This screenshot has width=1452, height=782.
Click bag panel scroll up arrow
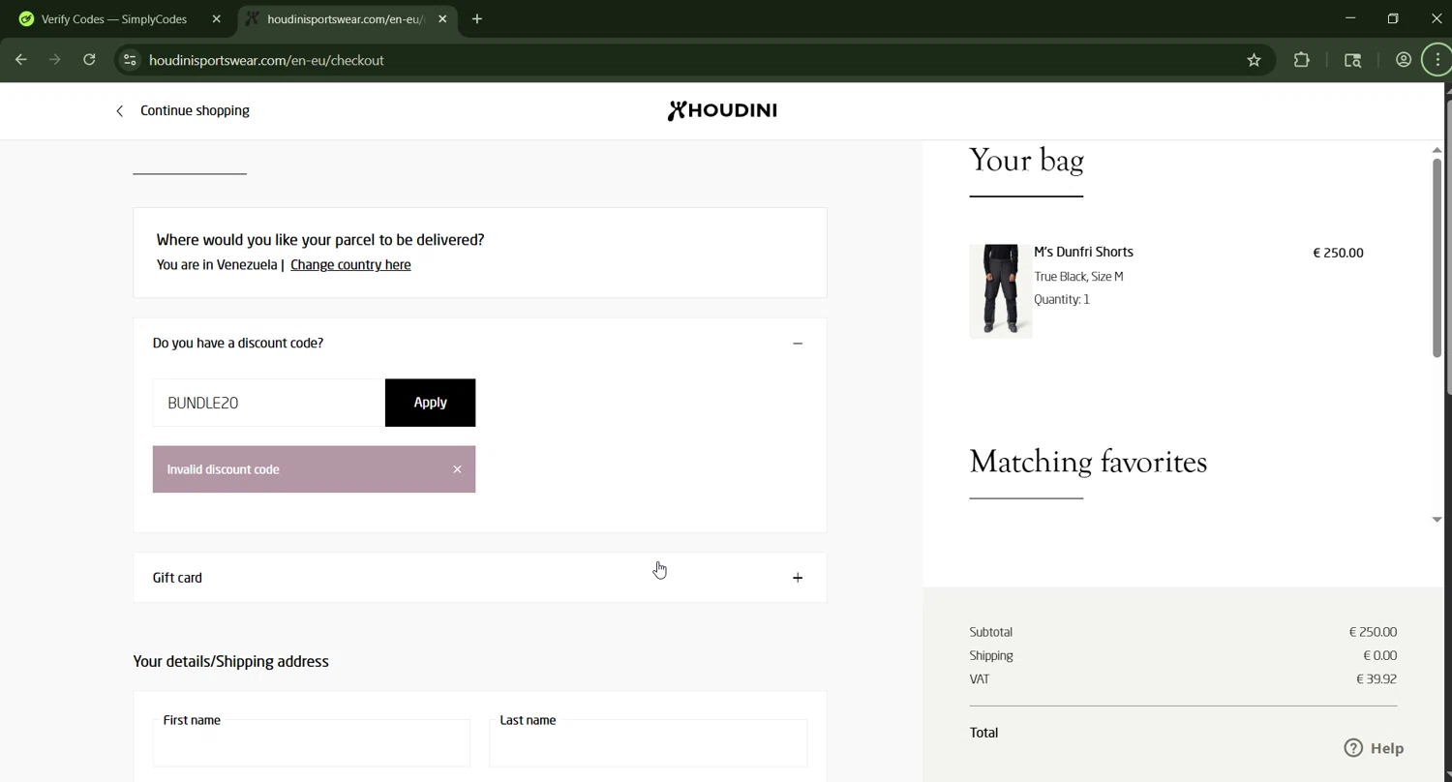[x=1437, y=150]
